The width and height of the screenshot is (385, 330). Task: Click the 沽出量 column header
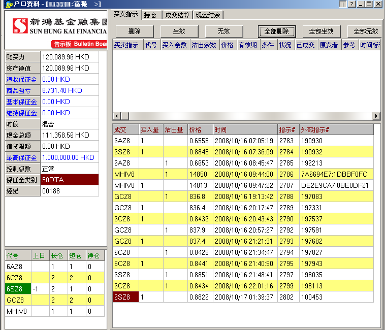click(175, 129)
